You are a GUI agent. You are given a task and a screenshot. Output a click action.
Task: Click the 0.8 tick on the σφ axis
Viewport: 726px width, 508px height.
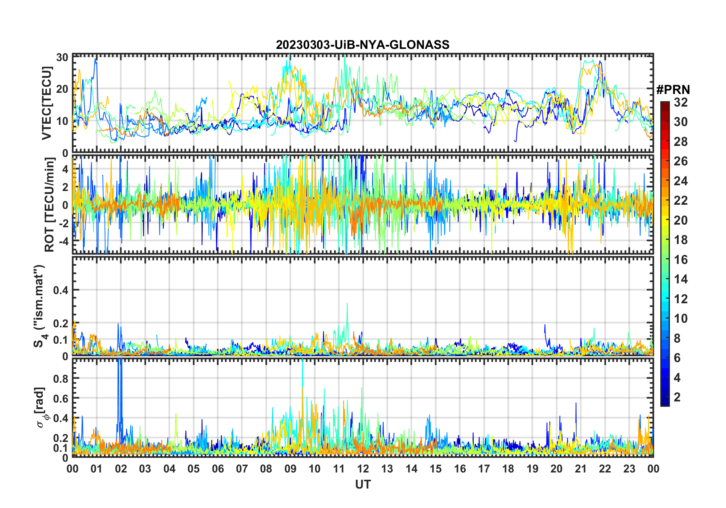point(61,379)
